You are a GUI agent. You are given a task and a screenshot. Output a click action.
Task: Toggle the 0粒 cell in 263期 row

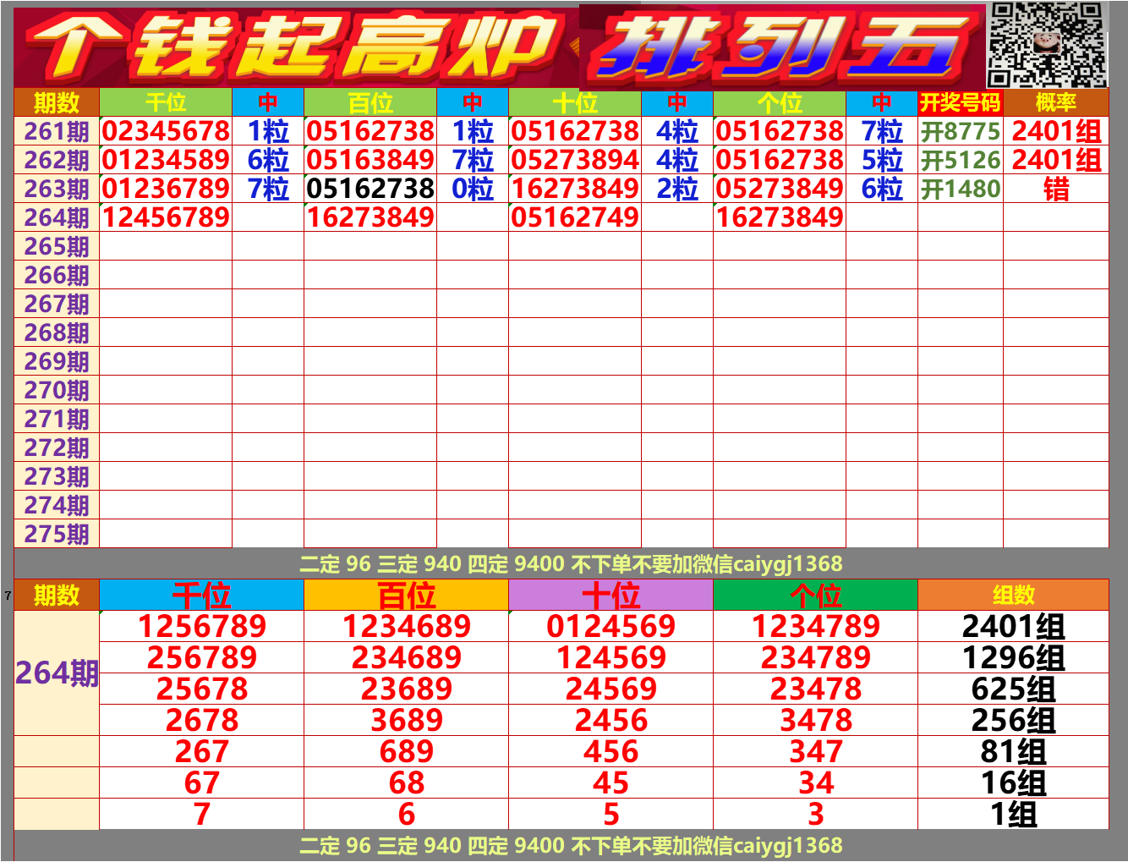tap(474, 189)
